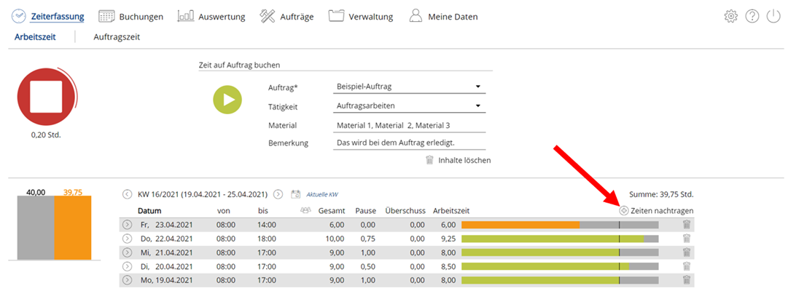Click the Bemerkung input field
The image size is (788, 296).
pyautogui.click(x=409, y=143)
